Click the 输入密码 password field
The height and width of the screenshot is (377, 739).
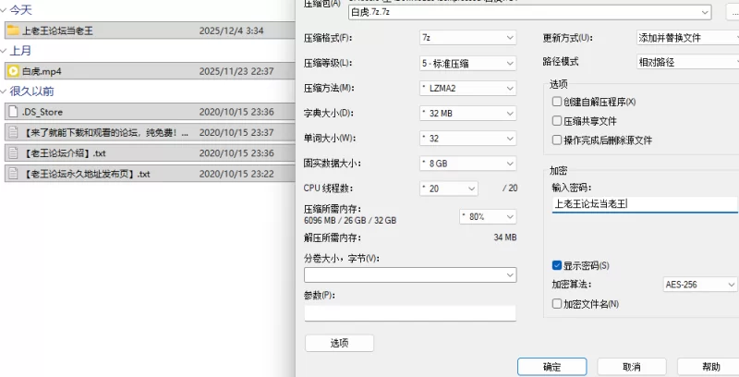[645, 204]
